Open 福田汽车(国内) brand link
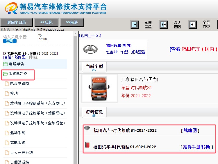This screenshot has height=164, width=218. click(x=119, y=45)
